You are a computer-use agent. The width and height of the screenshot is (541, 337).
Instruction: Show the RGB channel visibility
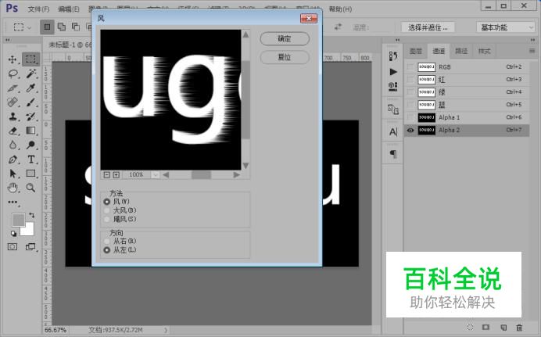click(x=410, y=67)
